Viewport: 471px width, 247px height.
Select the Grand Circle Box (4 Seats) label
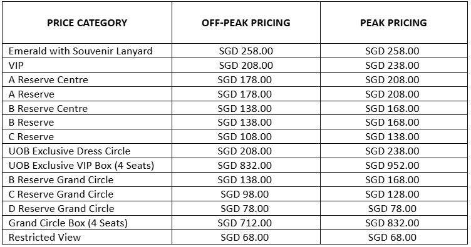coord(68,223)
